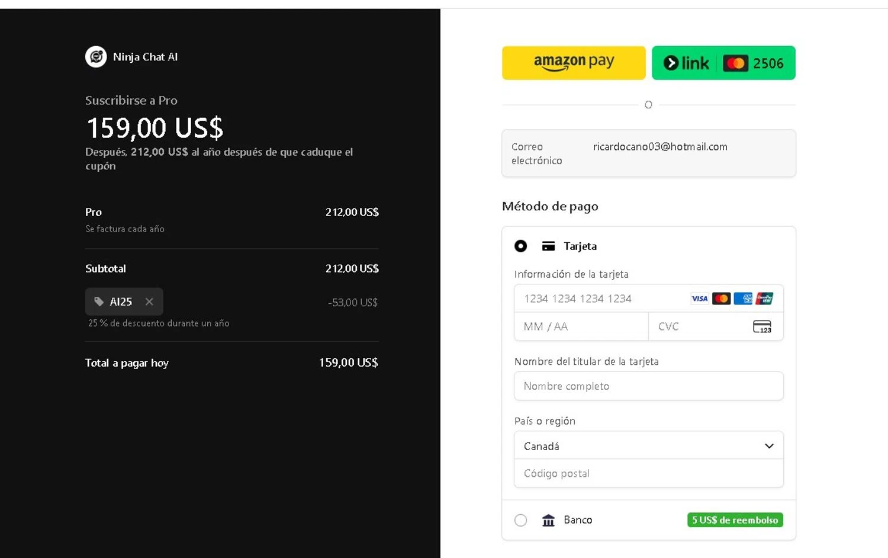This screenshot has width=888, height=558.
Task: Click the AI25 coupon tag icon
Action: pos(99,302)
